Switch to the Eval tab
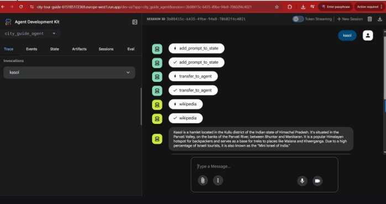 (131, 49)
